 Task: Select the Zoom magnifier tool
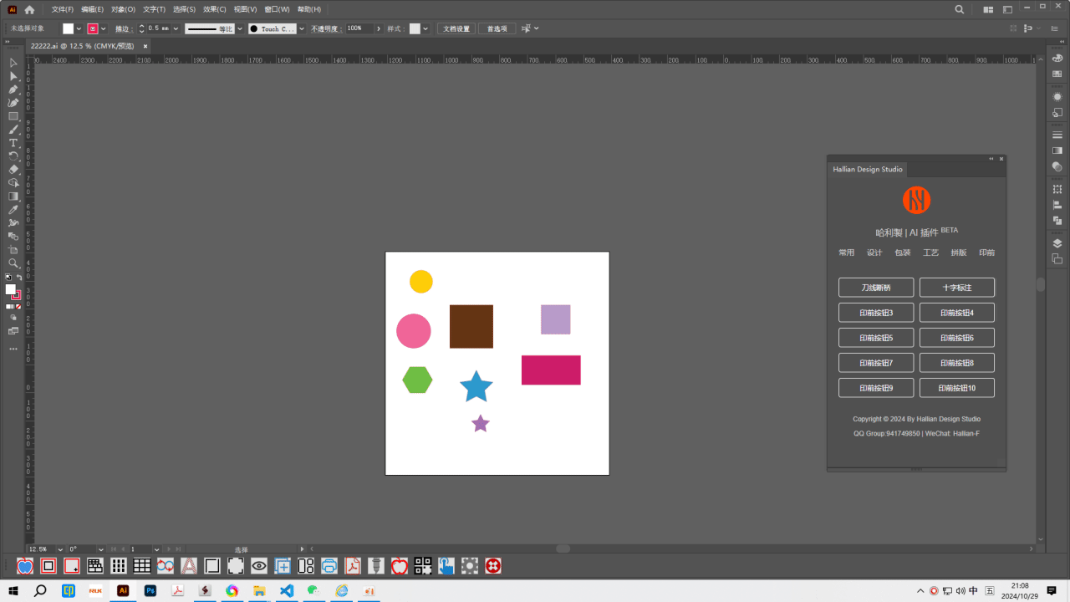coord(13,263)
